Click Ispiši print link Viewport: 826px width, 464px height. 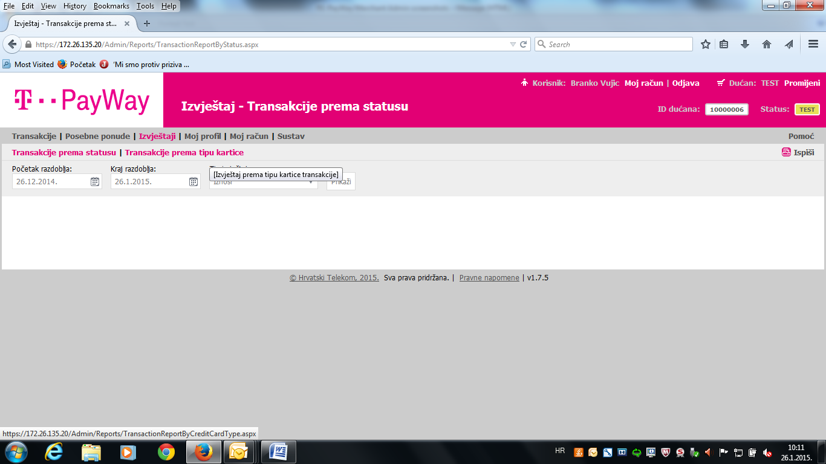804,152
